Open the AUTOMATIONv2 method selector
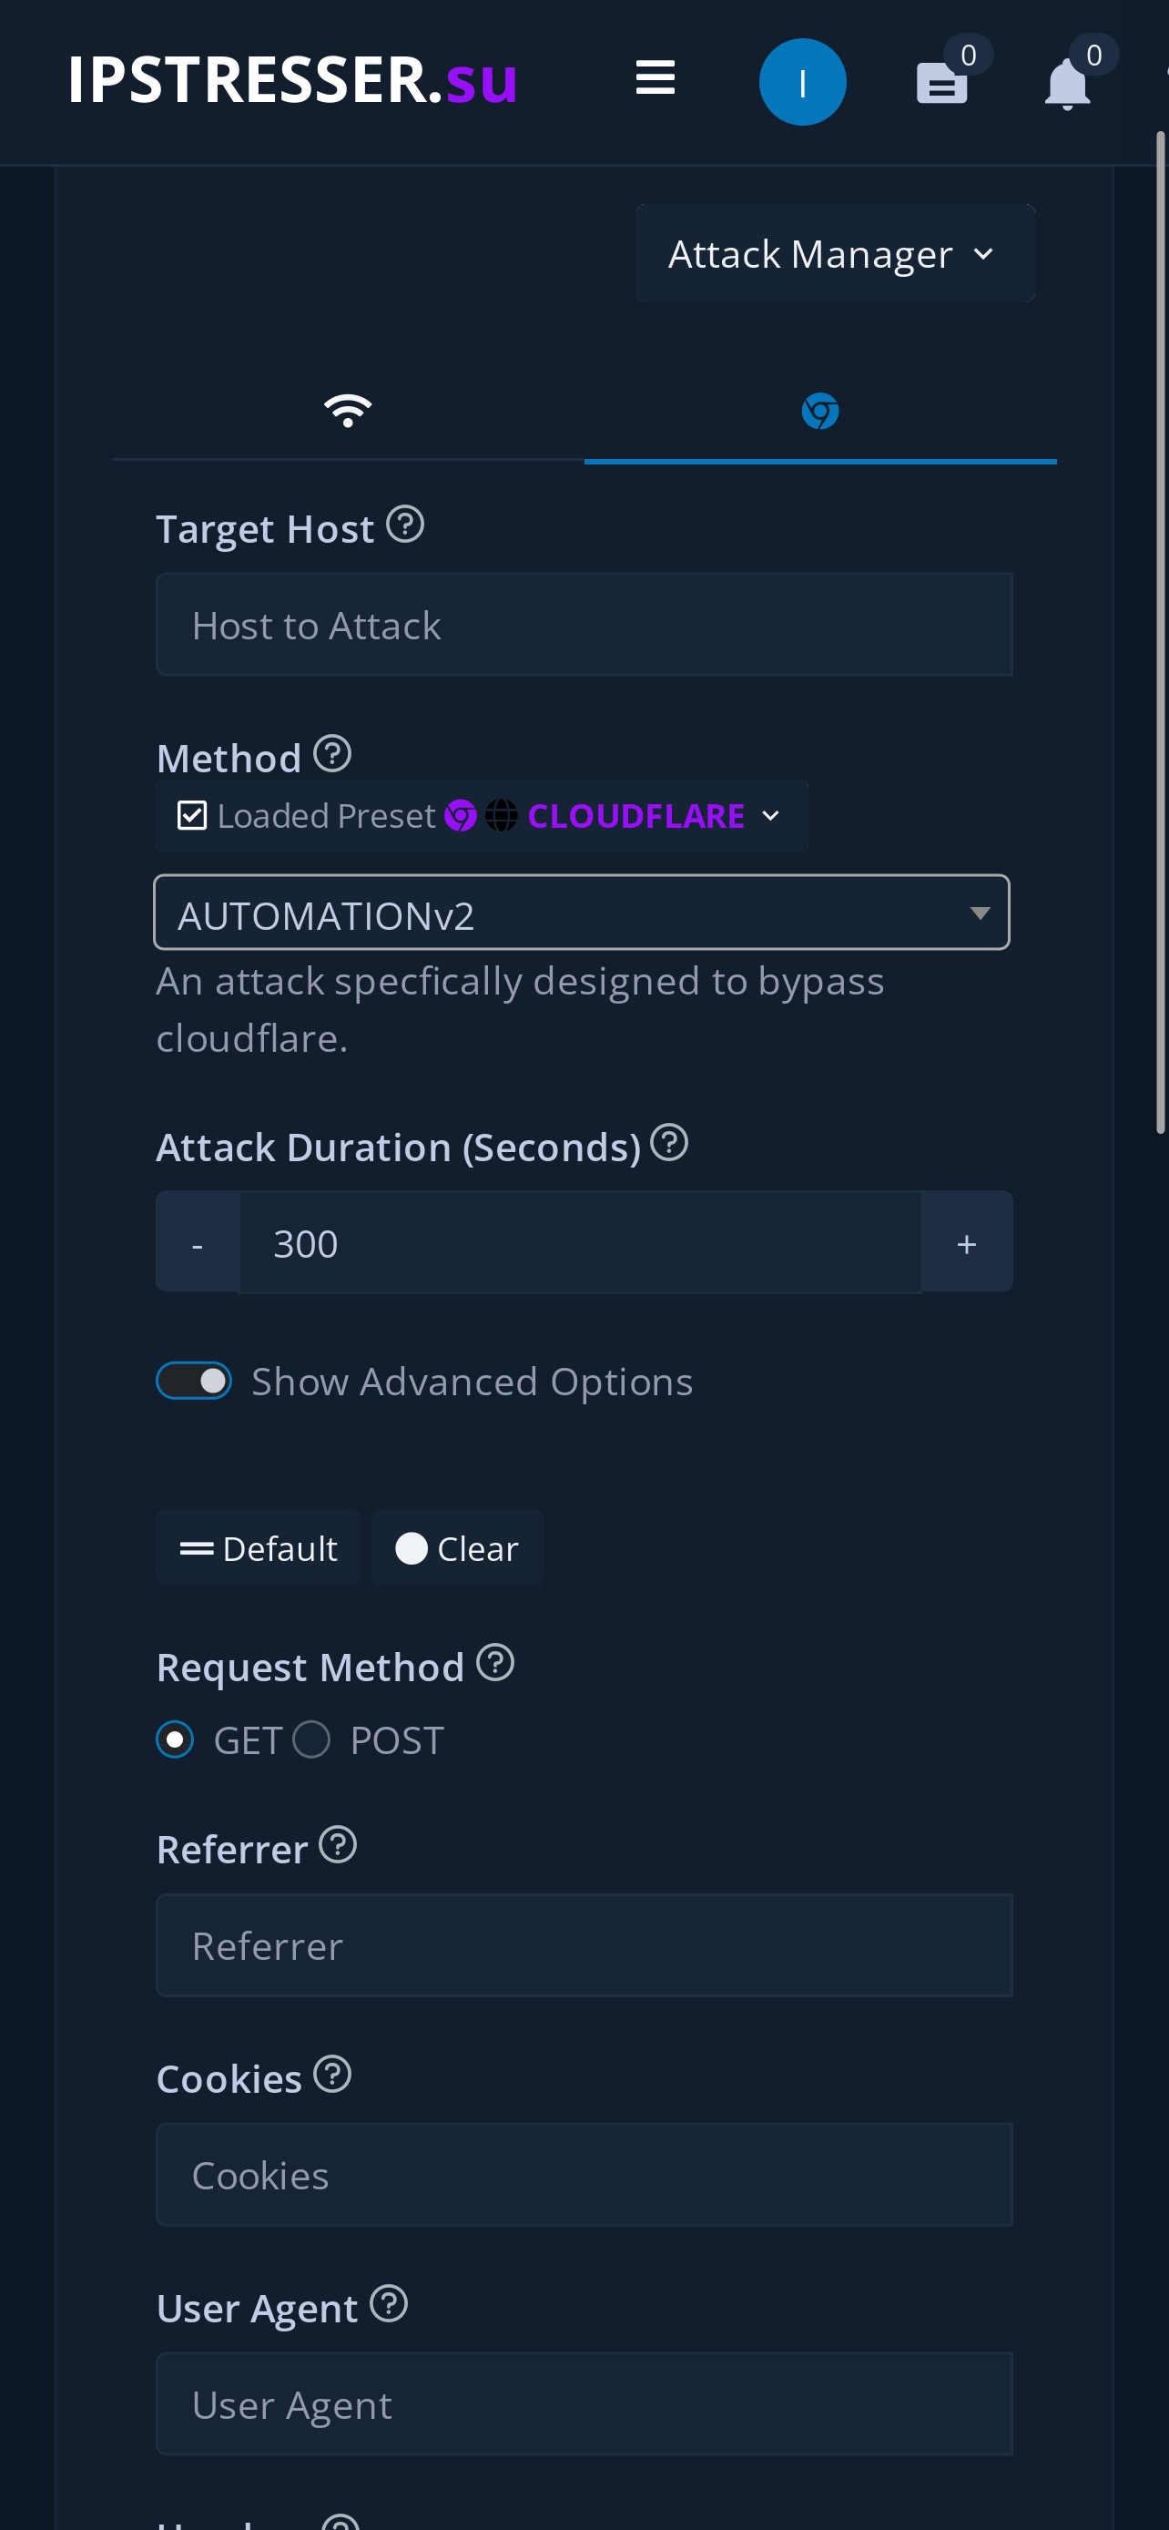This screenshot has height=2530, width=1169. tap(582, 912)
